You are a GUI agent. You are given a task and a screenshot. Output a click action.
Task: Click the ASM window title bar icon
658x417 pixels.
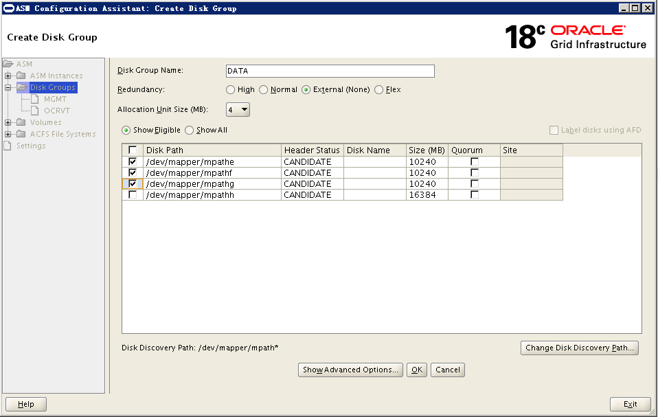[9, 8]
